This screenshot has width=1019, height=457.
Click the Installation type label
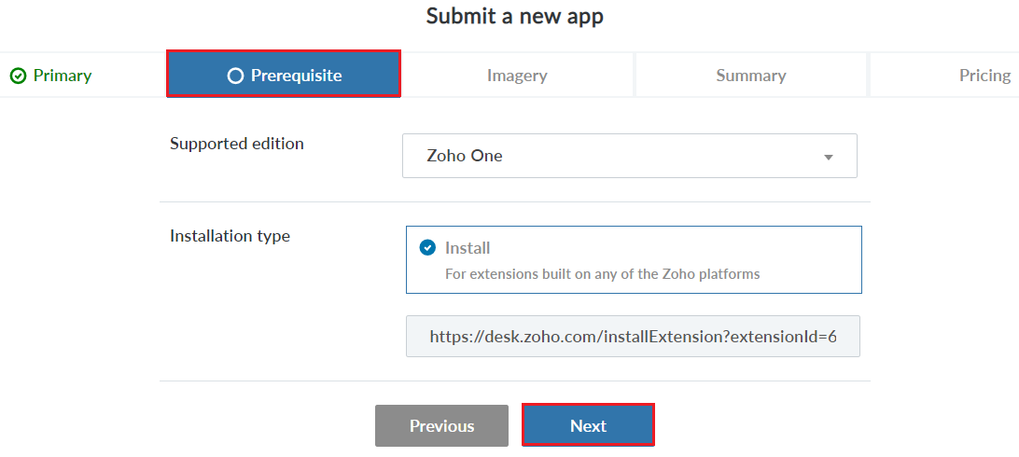tap(230, 236)
